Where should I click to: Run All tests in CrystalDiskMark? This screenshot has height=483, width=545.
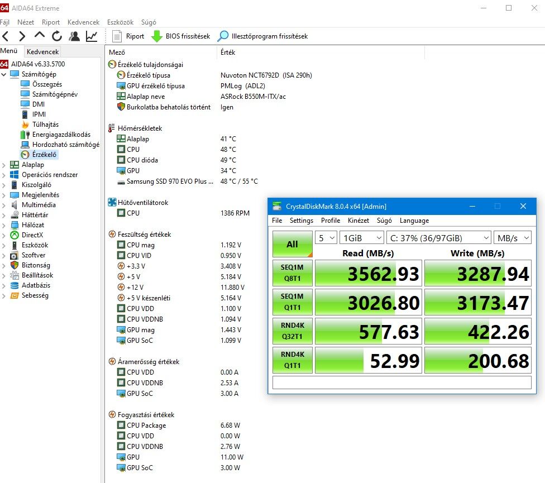(x=292, y=244)
